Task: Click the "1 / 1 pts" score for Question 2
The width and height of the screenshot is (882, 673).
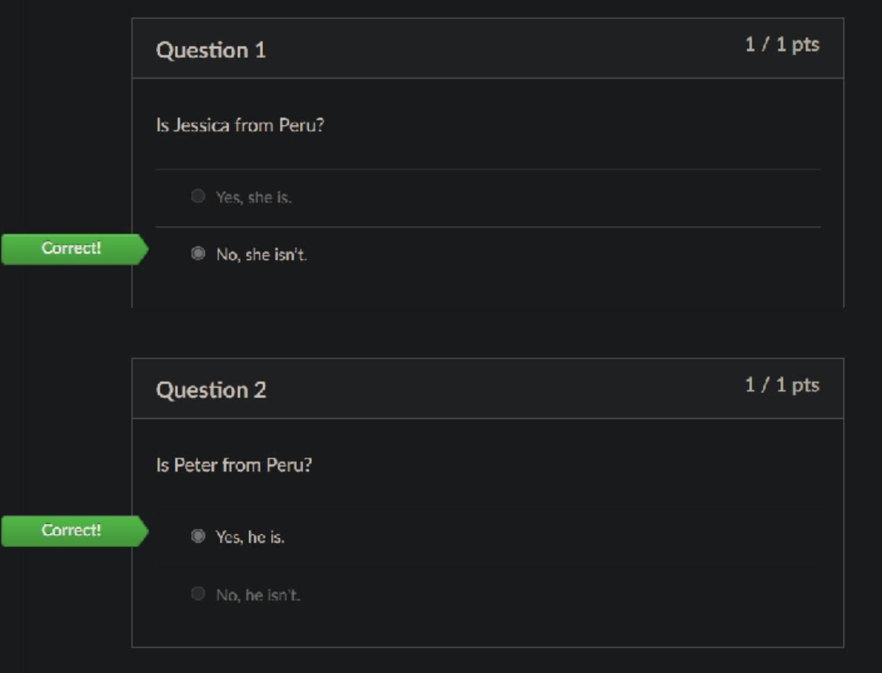Action: 781,384
